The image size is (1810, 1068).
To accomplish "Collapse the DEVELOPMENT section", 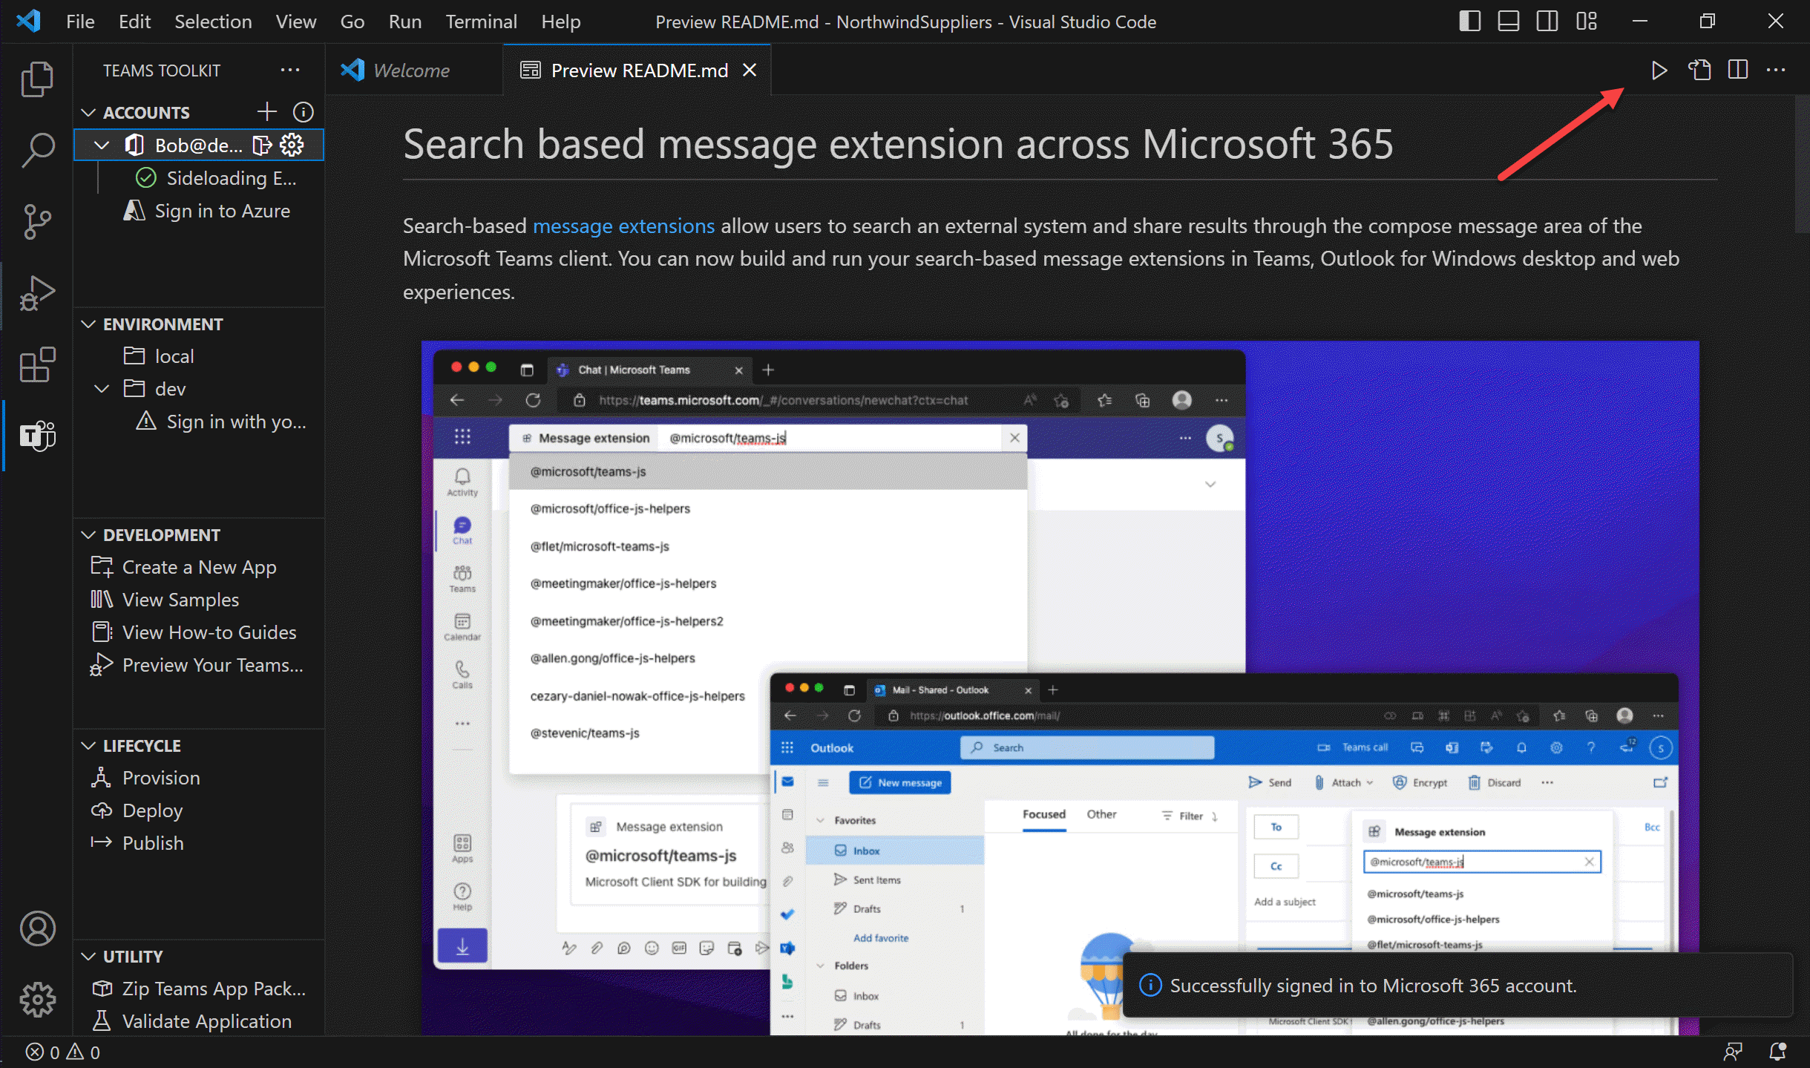I will tap(88, 535).
